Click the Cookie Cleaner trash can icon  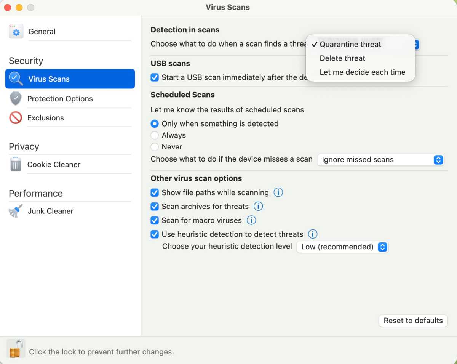16,164
